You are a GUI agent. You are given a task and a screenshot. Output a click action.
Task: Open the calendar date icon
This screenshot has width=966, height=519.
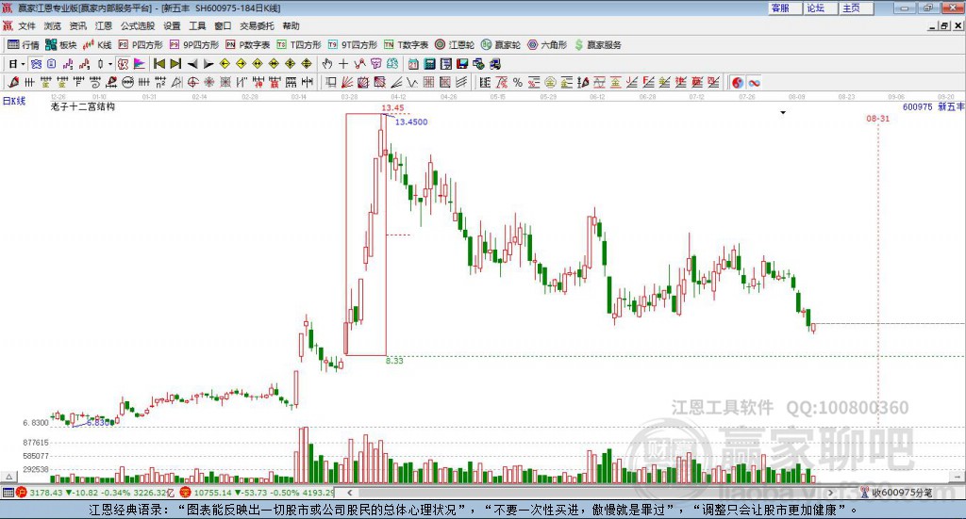[x=413, y=64]
